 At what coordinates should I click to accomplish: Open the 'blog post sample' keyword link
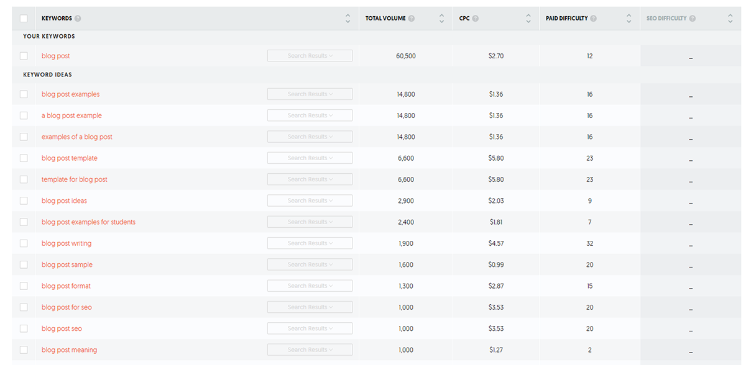[x=67, y=264]
